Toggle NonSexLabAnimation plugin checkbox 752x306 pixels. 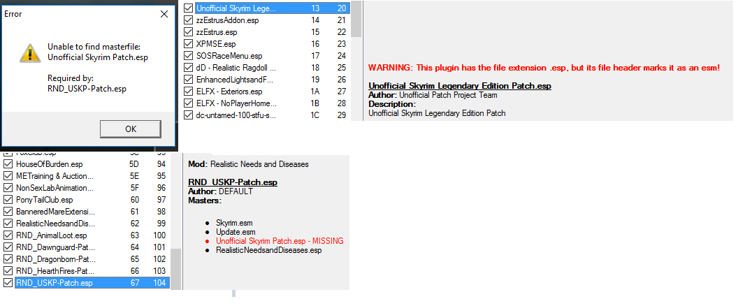tap(8, 188)
